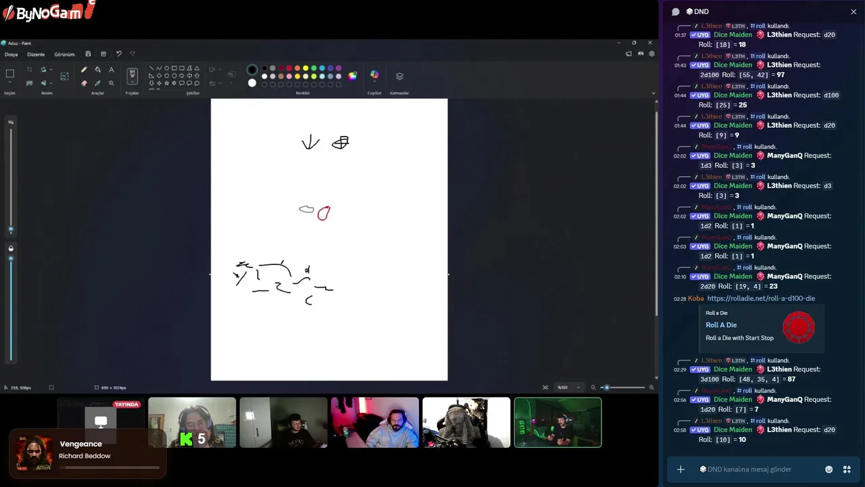Viewport: 865px width, 487px height.
Task: Open the Copilot button in ribbon
Action: [x=374, y=74]
